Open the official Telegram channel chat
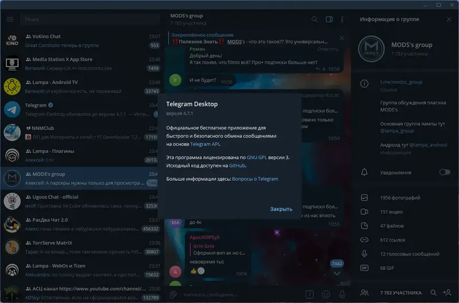Screen dimensions: 459x303 coord(79,110)
